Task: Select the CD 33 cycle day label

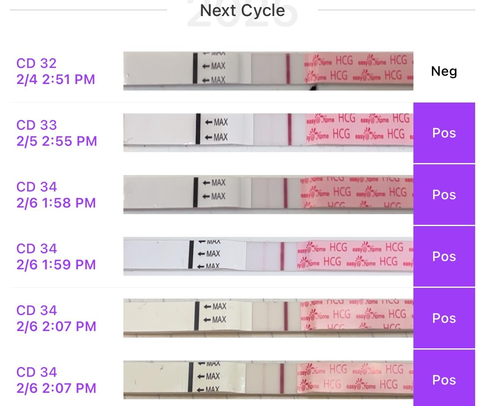Action: (x=37, y=125)
